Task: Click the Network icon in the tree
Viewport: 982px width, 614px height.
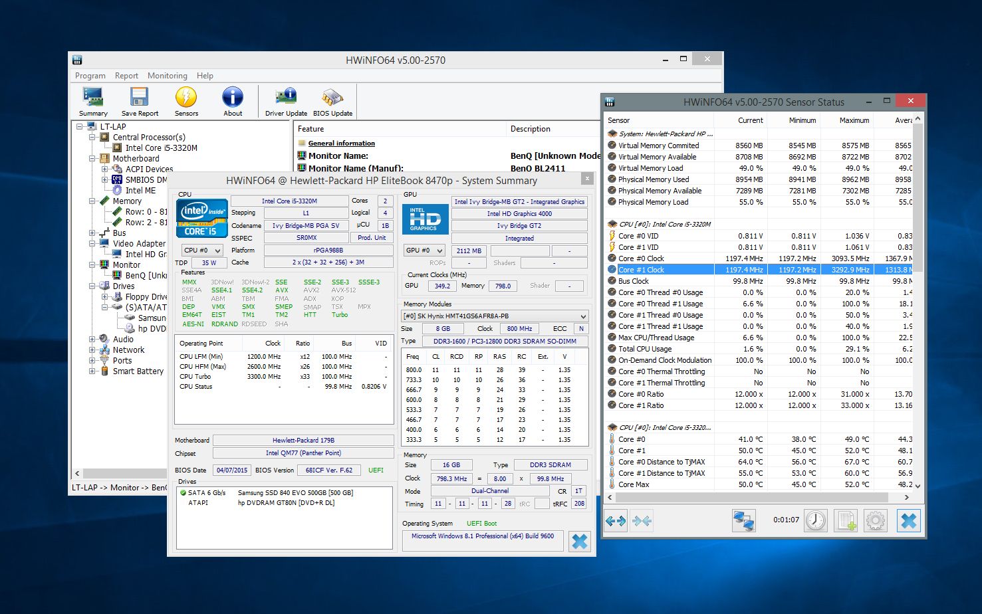Action: (x=105, y=350)
